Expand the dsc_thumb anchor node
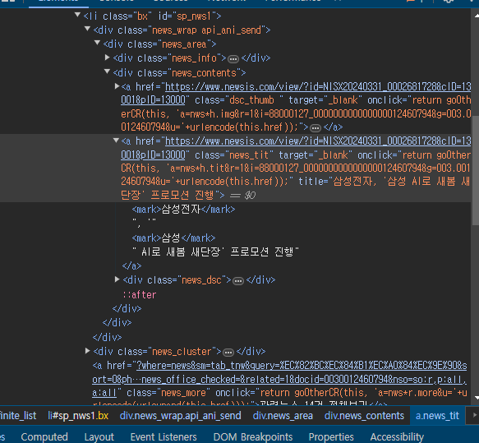 tap(117, 86)
